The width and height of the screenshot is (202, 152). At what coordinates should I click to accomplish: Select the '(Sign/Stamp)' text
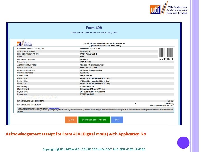pyautogui.click(x=169, y=104)
